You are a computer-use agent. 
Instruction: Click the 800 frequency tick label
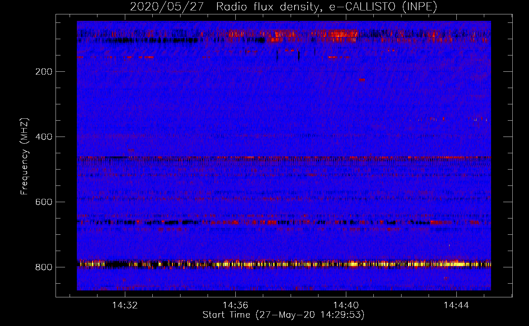pyautogui.click(x=44, y=267)
